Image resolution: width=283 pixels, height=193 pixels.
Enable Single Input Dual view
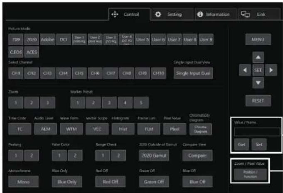point(193,73)
